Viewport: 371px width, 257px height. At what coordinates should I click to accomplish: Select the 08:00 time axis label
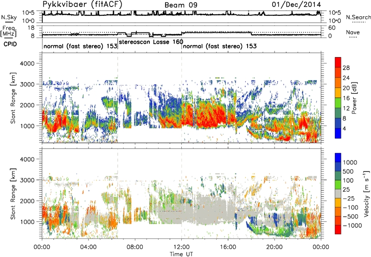click(x=135, y=247)
